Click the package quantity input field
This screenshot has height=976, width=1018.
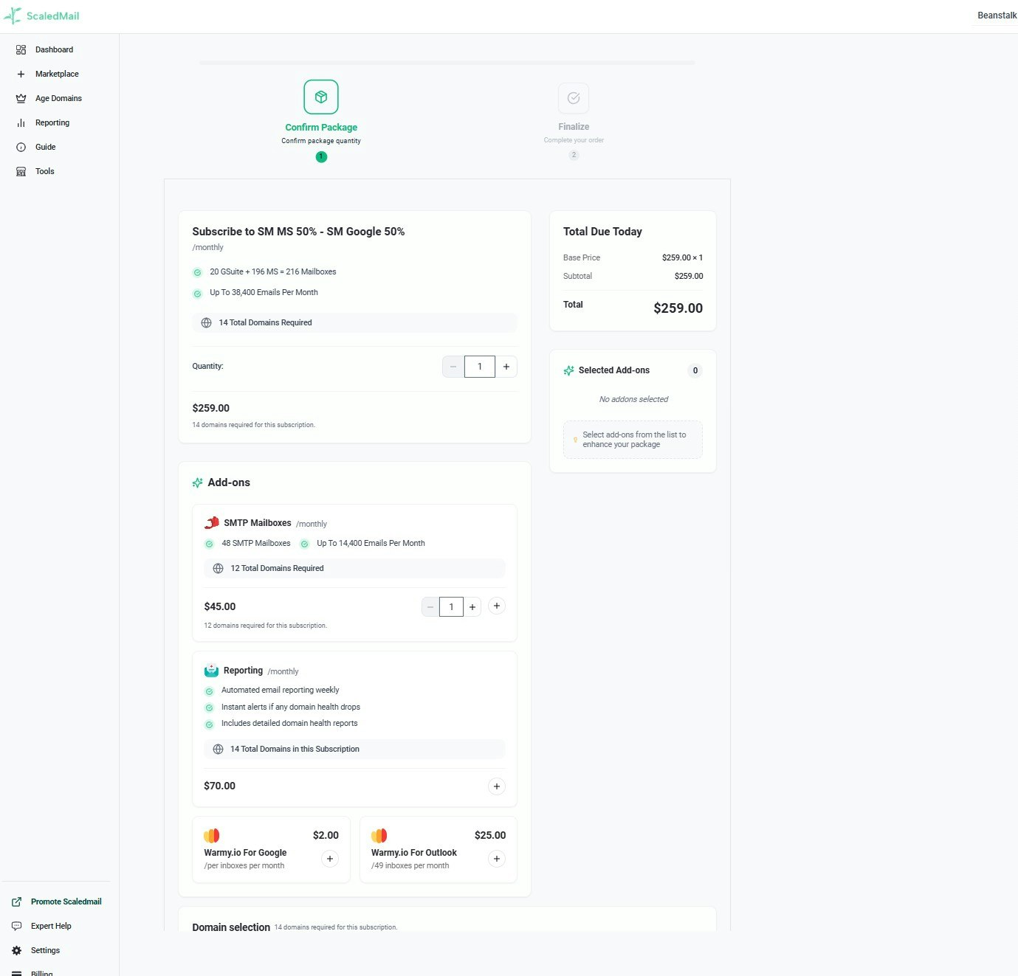coord(480,367)
